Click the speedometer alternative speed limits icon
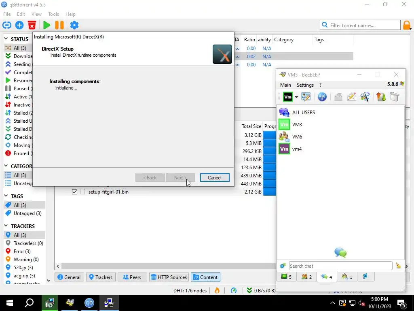 pyautogui.click(x=234, y=290)
